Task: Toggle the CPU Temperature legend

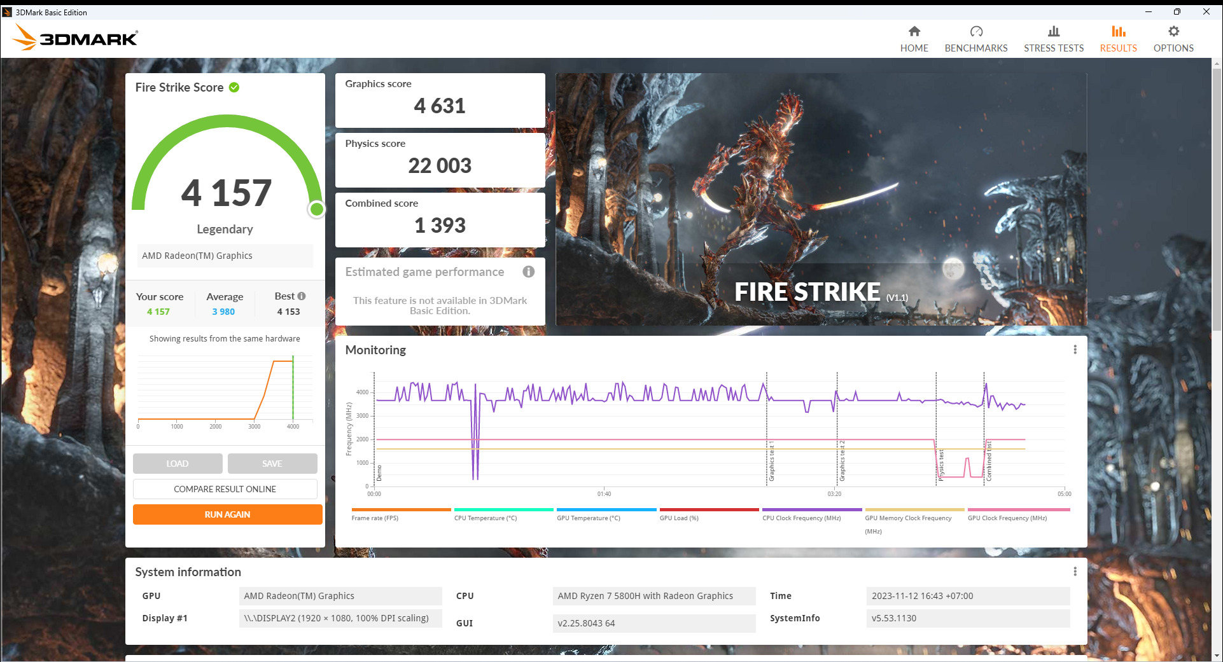Action: pos(503,514)
